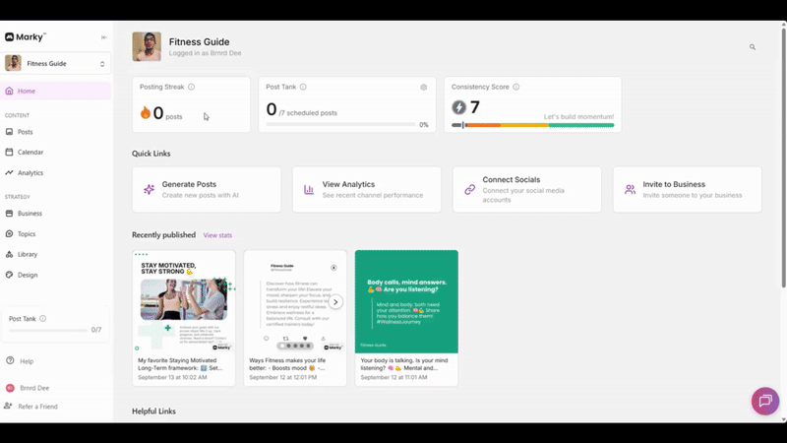Click the Business icon in the sidebar
Viewport: 787px width, 443px height.
pyautogui.click(x=9, y=214)
